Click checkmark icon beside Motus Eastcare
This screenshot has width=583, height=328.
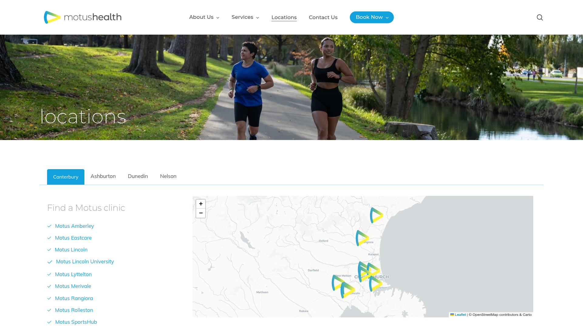coord(49,238)
